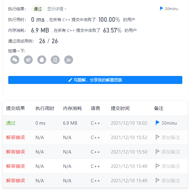The width and height of the screenshot is (189, 193).
Task: Click grey flag in the 15:52 submission row
Action: pos(157,137)
